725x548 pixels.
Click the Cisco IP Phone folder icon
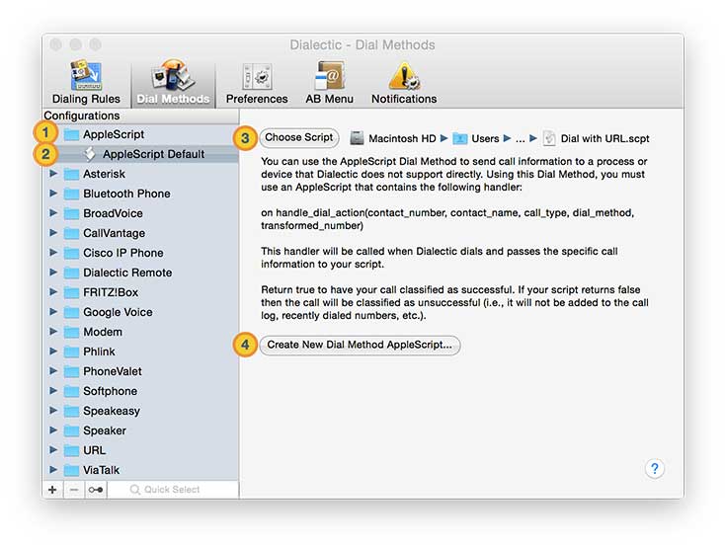71,253
